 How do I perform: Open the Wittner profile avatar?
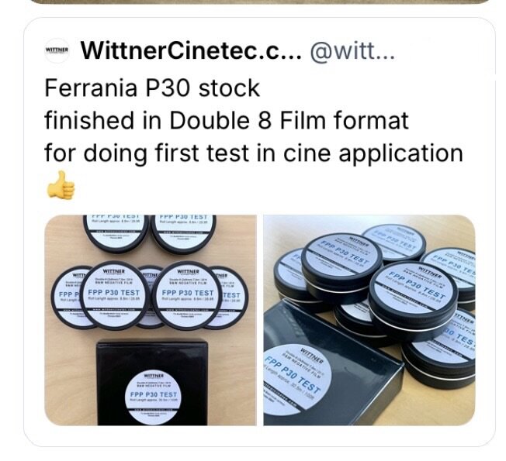57,50
